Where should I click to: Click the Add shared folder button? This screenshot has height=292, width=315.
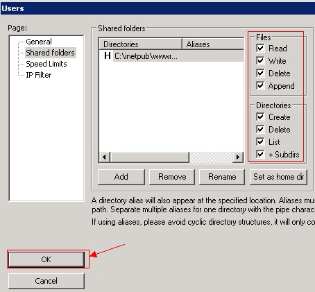[121, 177]
